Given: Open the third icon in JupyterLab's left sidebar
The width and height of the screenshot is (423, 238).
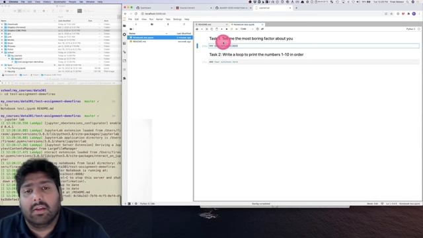Looking at the screenshot, I should click(x=124, y=43).
